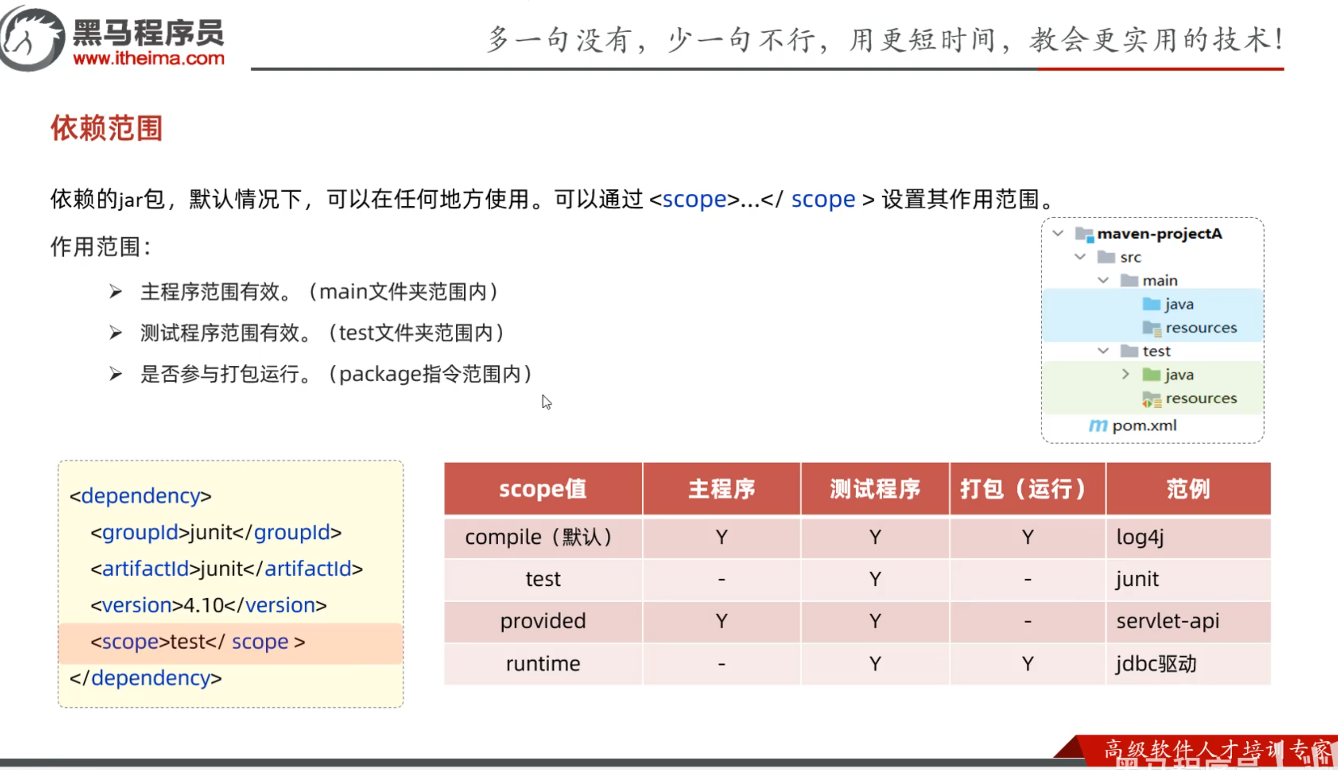Click resources folder icon under main
Viewport: 1338px width, 770px height.
1152,328
